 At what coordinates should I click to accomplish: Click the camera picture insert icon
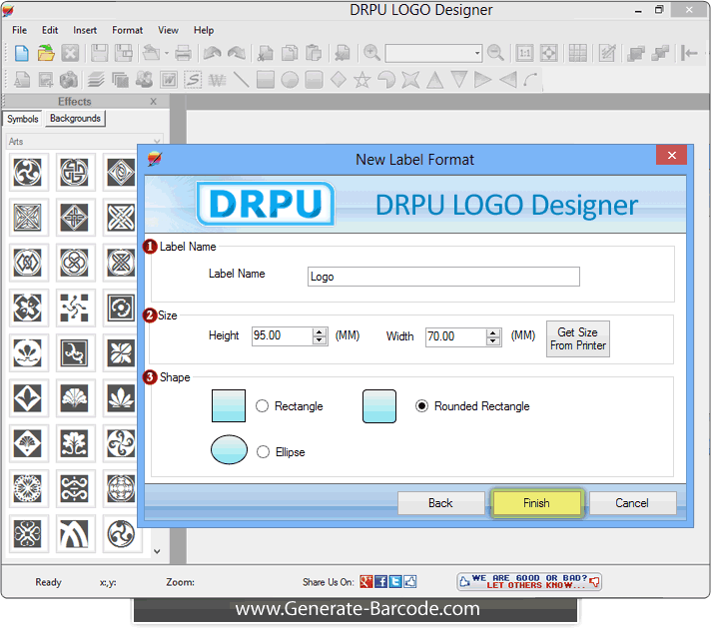[69, 80]
